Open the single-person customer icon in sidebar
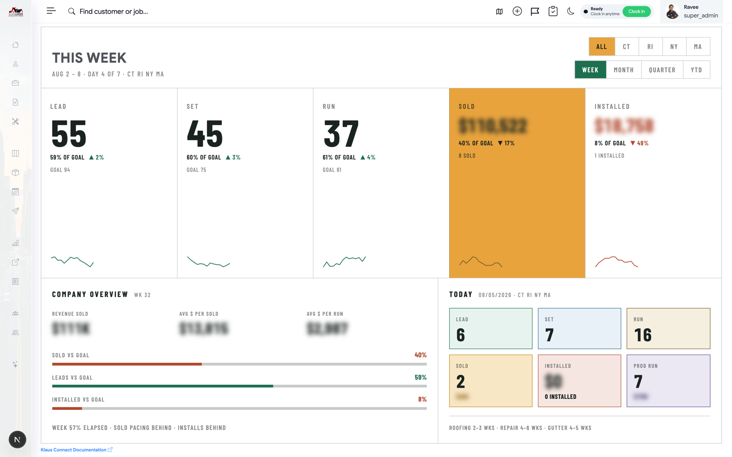 point(16,64)
